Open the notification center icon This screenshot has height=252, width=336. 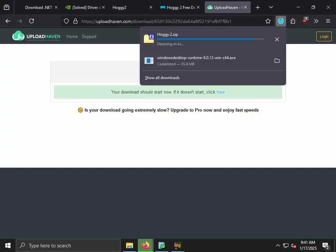326,246
